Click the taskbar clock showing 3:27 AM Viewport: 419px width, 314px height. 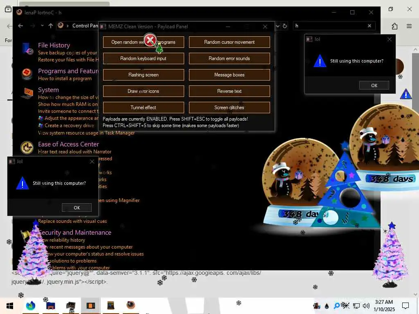384,306
